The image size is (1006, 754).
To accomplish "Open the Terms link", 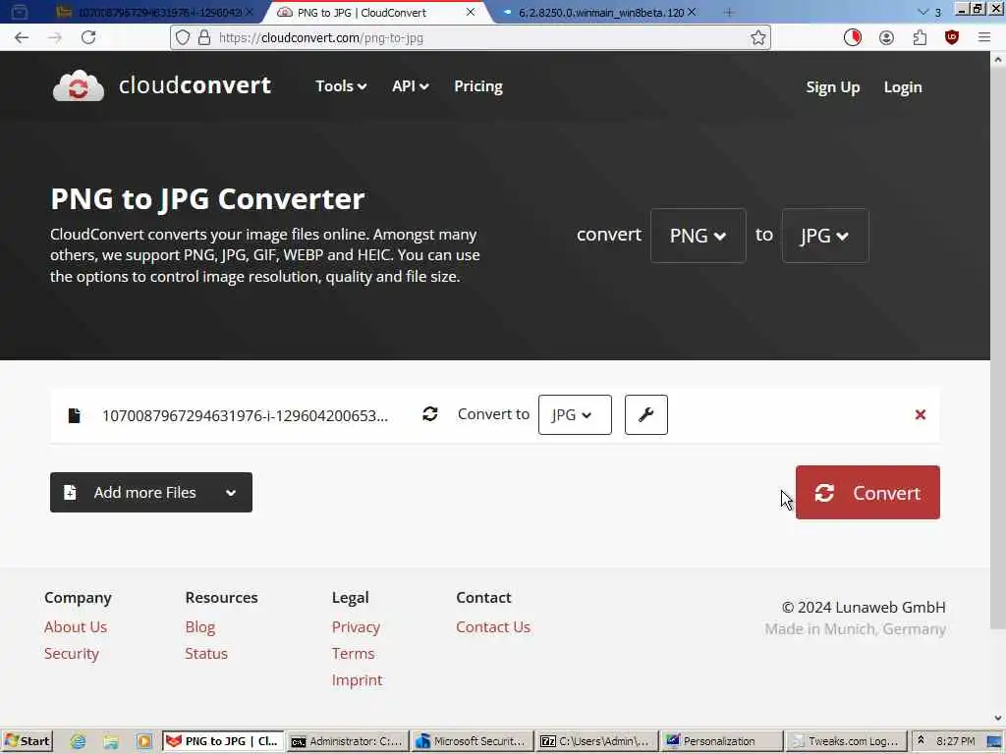I will click(353, 653).
